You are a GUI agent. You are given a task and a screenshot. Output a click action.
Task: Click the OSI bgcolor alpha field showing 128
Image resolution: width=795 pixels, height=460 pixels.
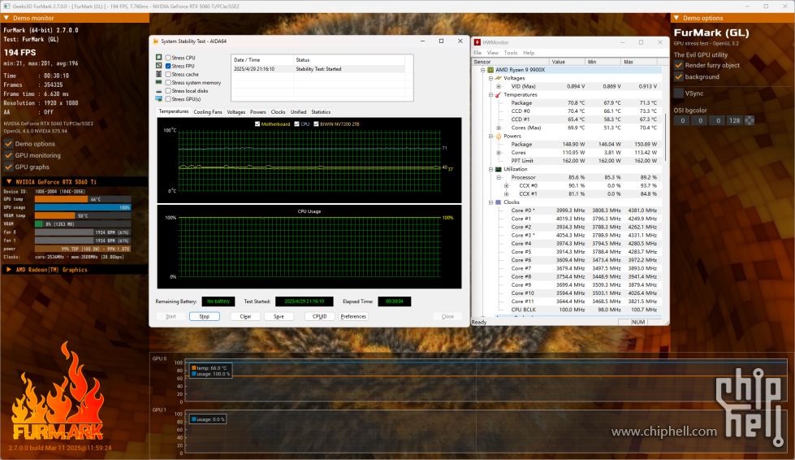[734, 121]
